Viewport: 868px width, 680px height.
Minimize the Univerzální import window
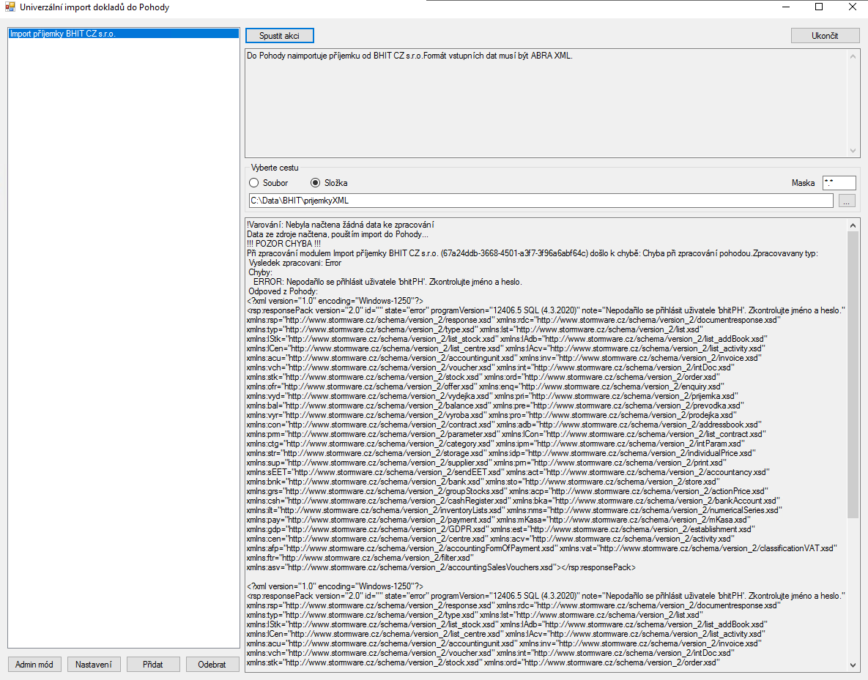click(x=787, y=7)
